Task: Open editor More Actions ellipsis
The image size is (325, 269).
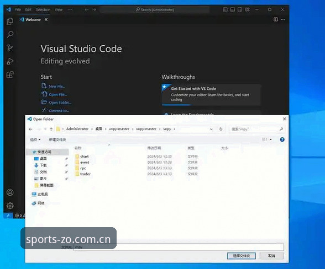Action: point(283,19)
